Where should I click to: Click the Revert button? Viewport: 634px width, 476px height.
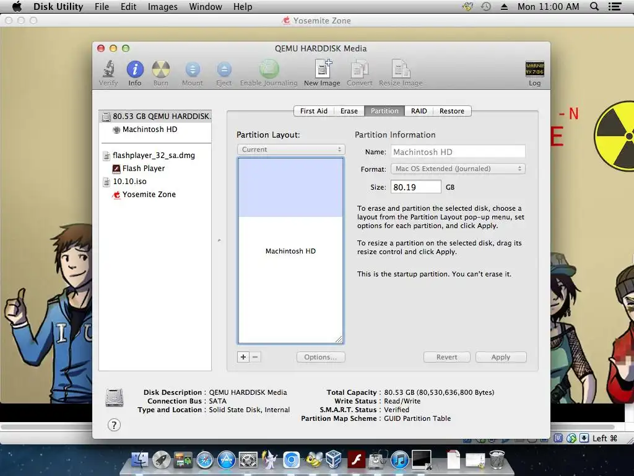pos(447,357)
